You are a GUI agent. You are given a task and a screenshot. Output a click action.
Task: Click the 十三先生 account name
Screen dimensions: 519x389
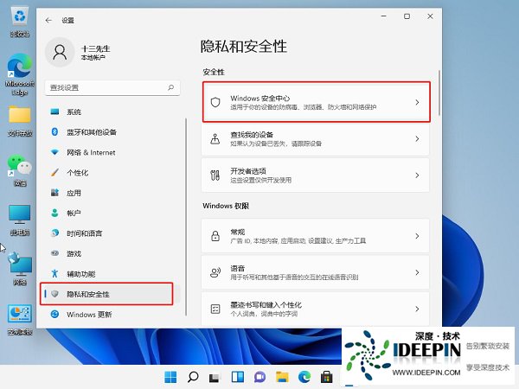pyautogui.click(x=96, y=48)
